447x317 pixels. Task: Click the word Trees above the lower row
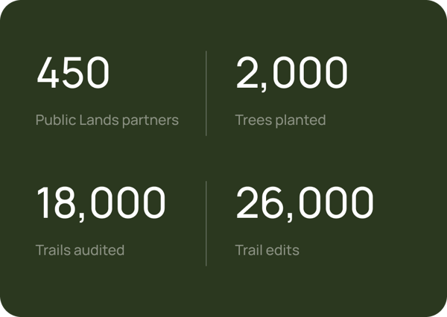(253, 121)
